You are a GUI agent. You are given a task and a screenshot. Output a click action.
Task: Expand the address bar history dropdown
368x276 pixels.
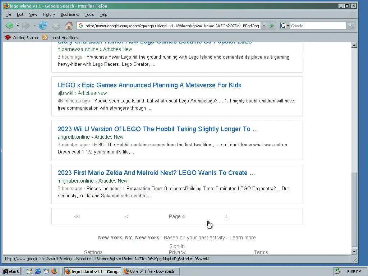pos(264,26)
